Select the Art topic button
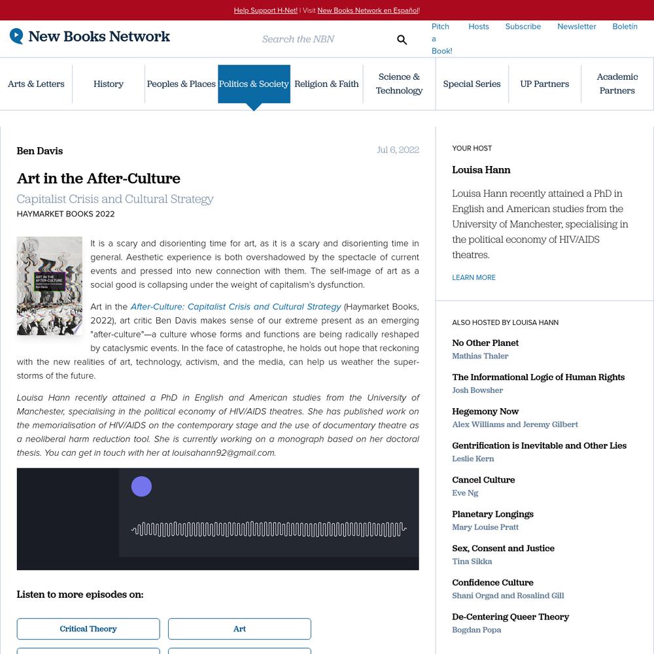The image size is (654, 654). pyautogui.click(x=239, y=628)
